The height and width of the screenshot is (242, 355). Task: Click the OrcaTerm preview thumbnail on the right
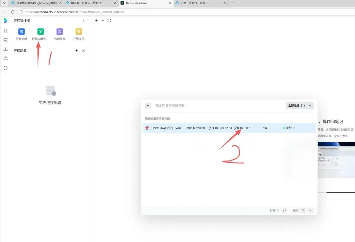(x=336, y=160)
